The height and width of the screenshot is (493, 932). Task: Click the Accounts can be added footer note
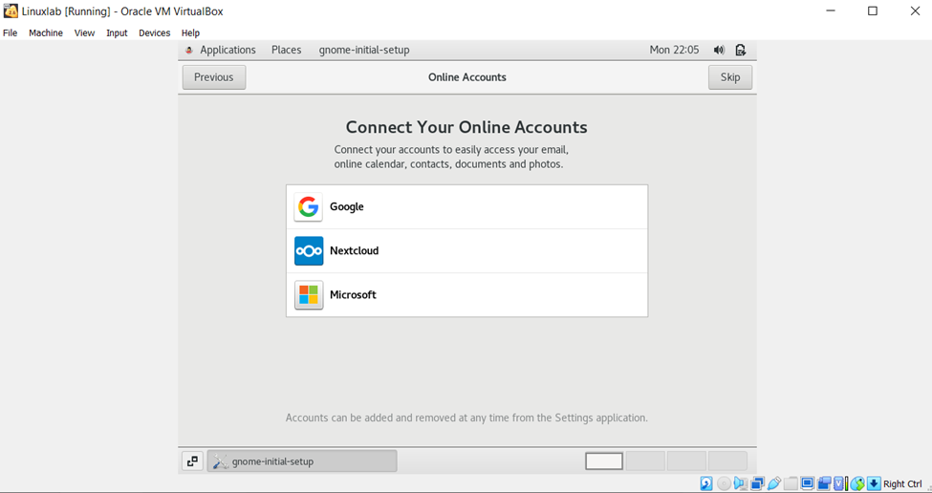point(466,418)
